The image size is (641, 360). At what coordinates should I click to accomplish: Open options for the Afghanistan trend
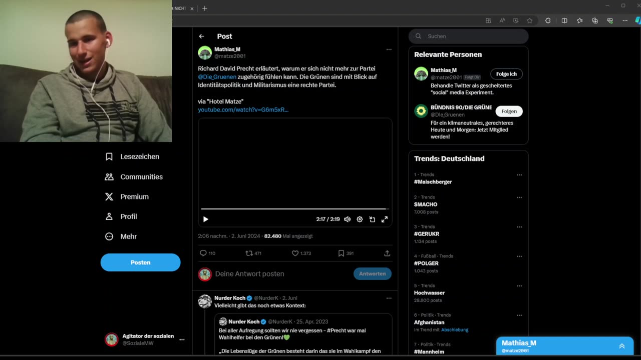coord(519,315)
